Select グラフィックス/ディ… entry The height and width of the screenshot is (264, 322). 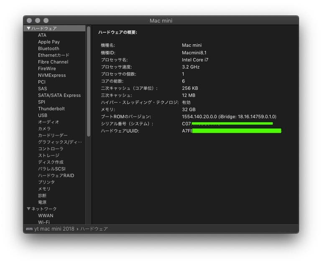coord(60,142)
